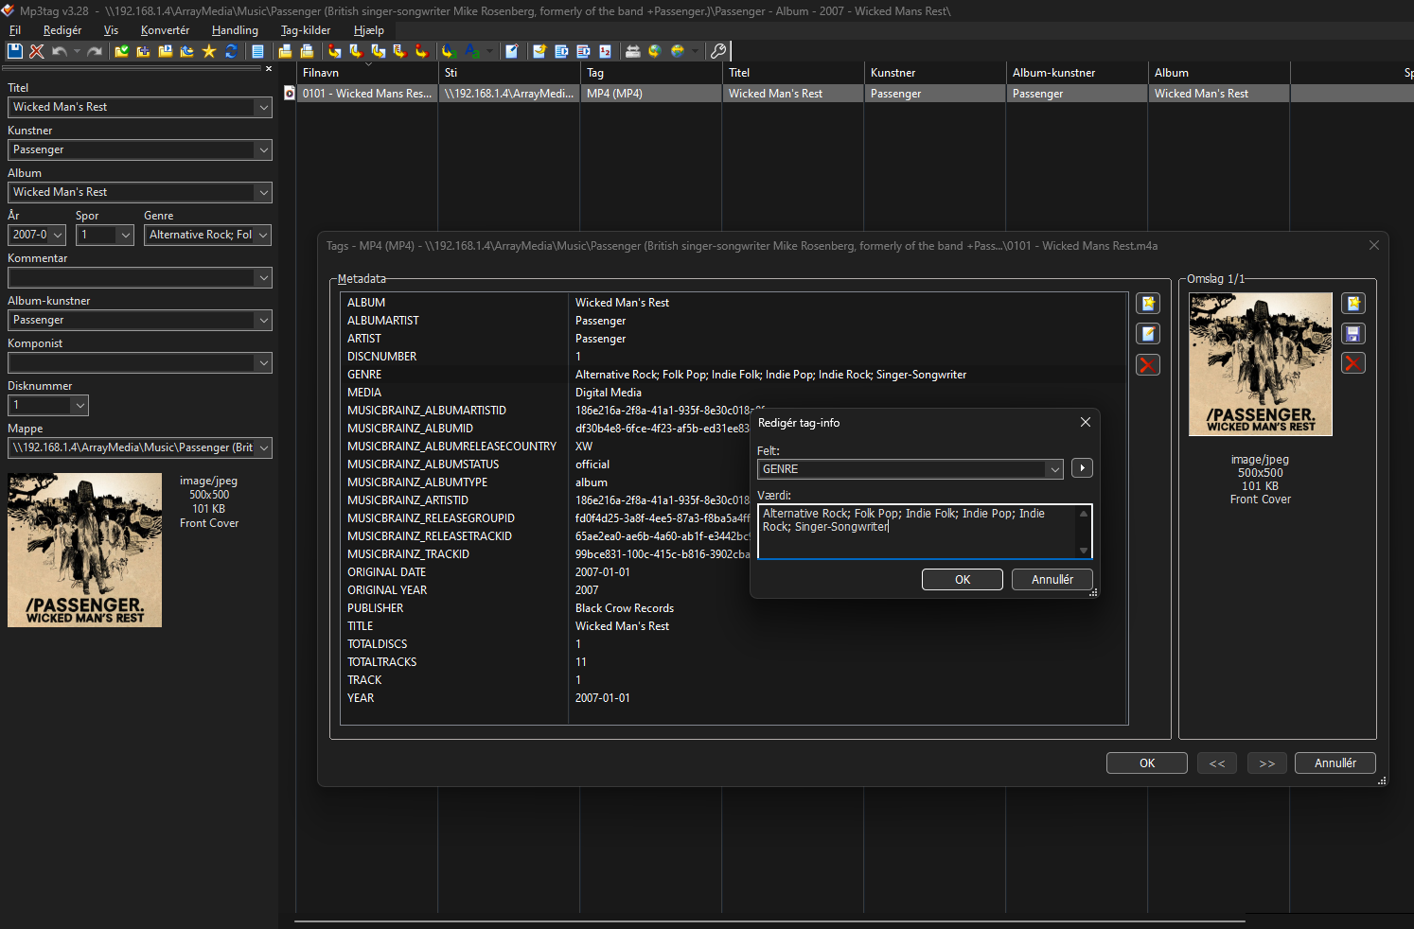Click the edit field pencil icon beside Metadata
The image size is (1414, 929).
point(1148,334)
